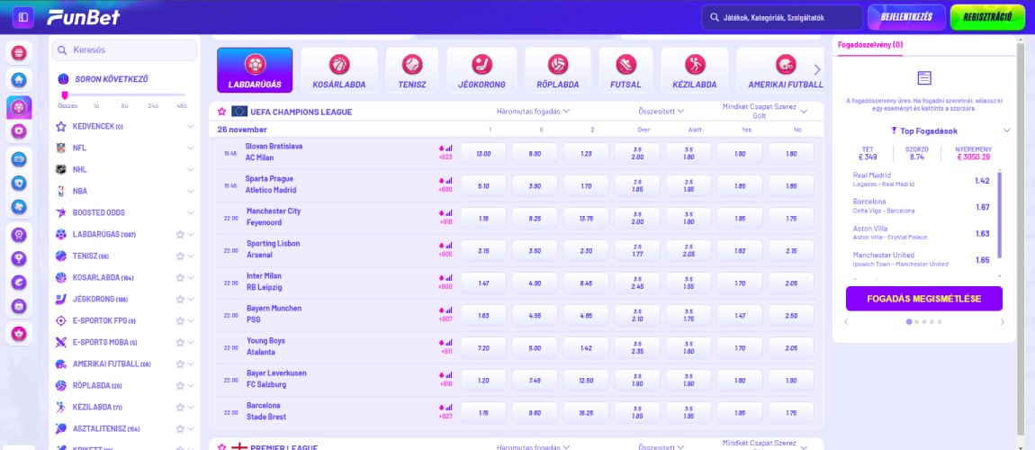Open the Kézilabda sidebar icon
The image size is (1035, 450).
pos(61,407)
